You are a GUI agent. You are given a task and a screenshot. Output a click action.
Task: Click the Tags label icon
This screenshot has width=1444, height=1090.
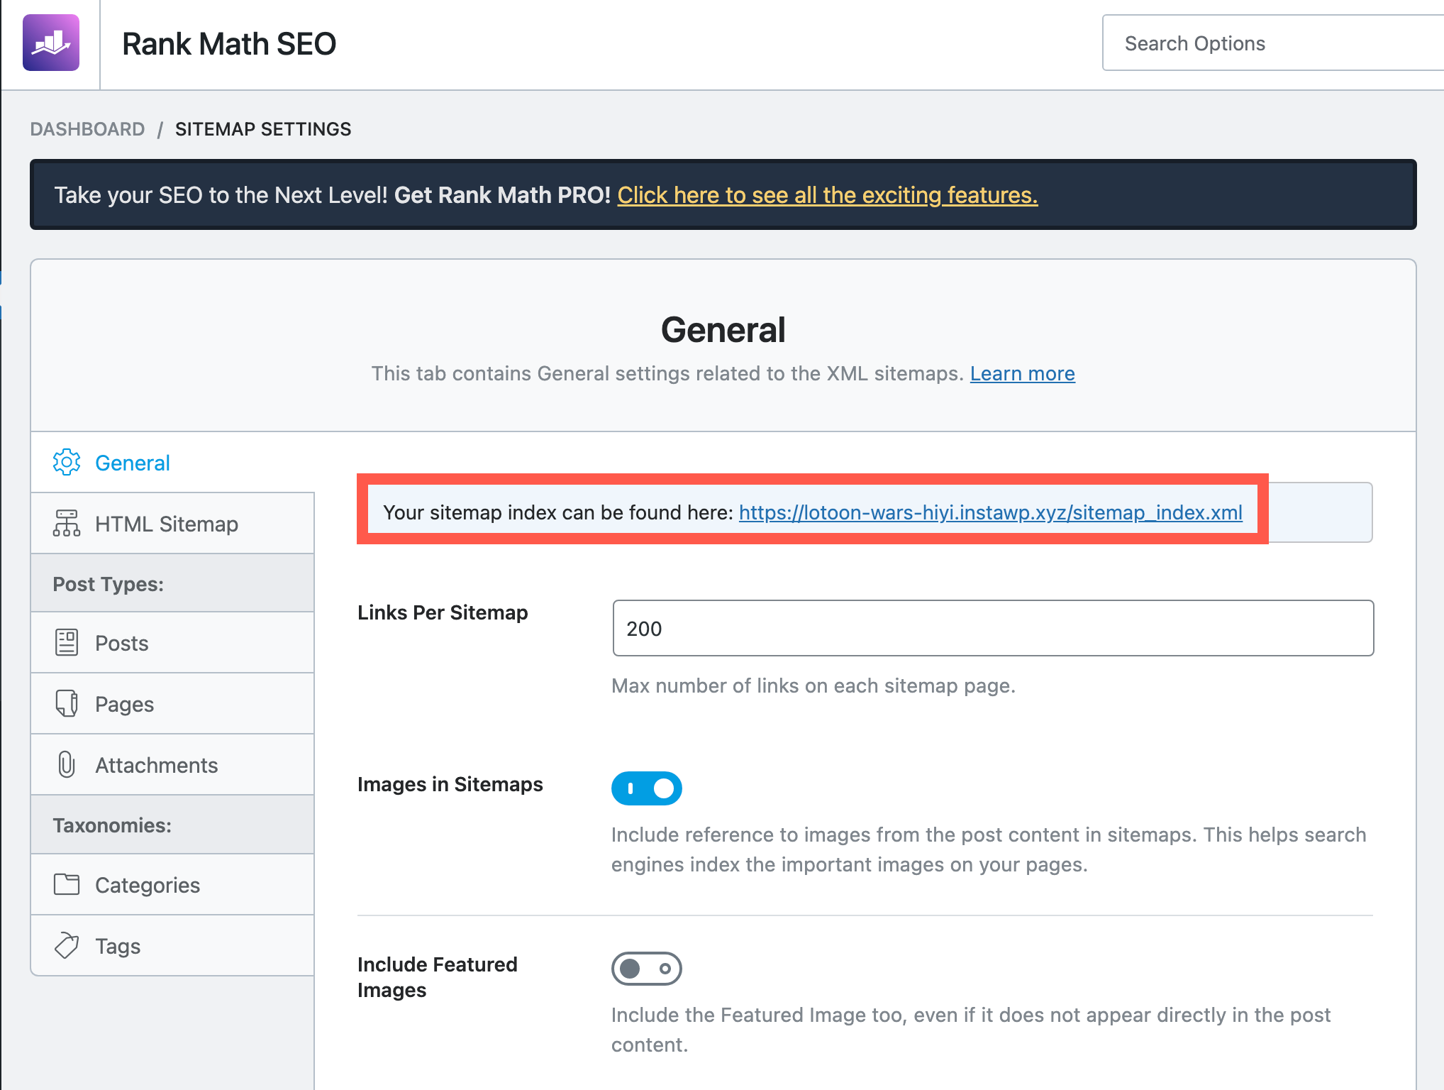[x=67, y=946]
